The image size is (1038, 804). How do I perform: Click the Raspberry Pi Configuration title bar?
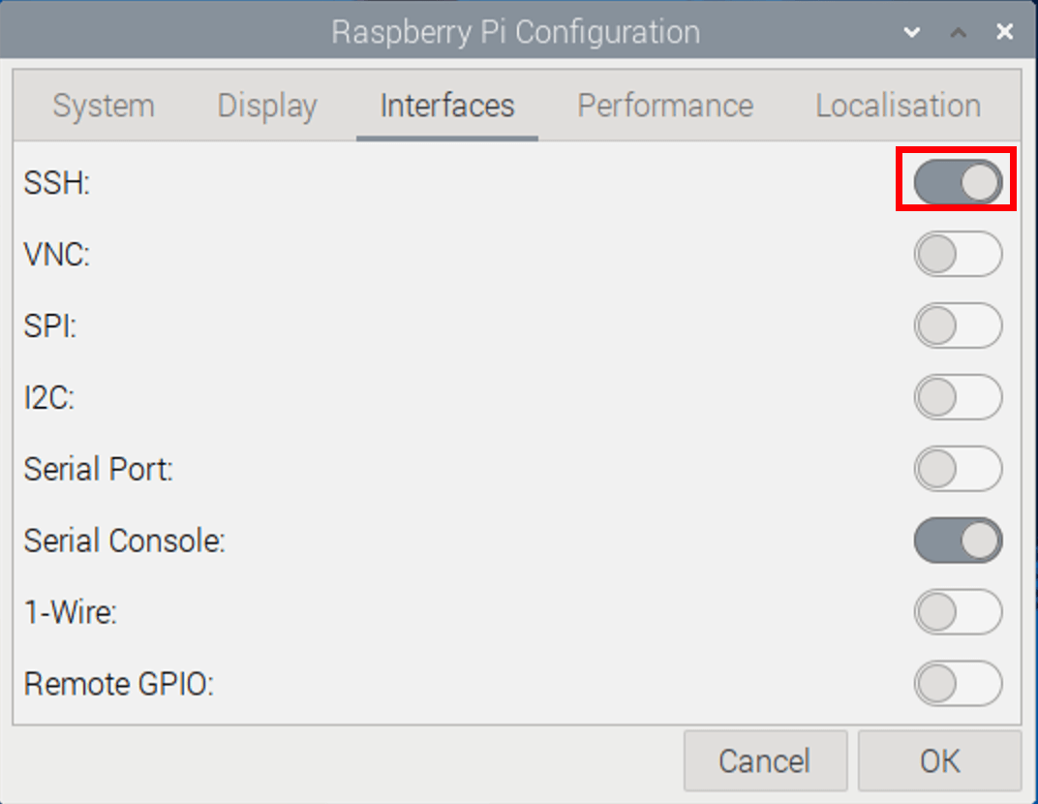click(515, 32)
